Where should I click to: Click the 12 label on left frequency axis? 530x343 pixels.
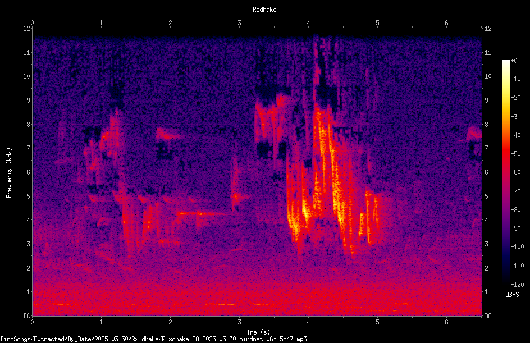click(26, 29)
